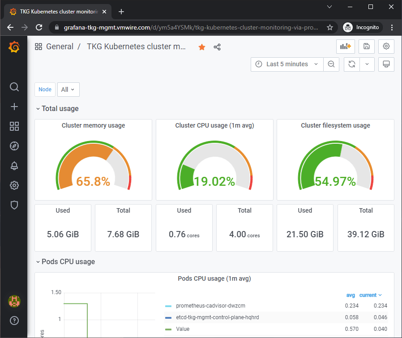The image size is (402, 338).
Task: Open the Dashboards grid icon in sidebar
Action: point(14,126)
